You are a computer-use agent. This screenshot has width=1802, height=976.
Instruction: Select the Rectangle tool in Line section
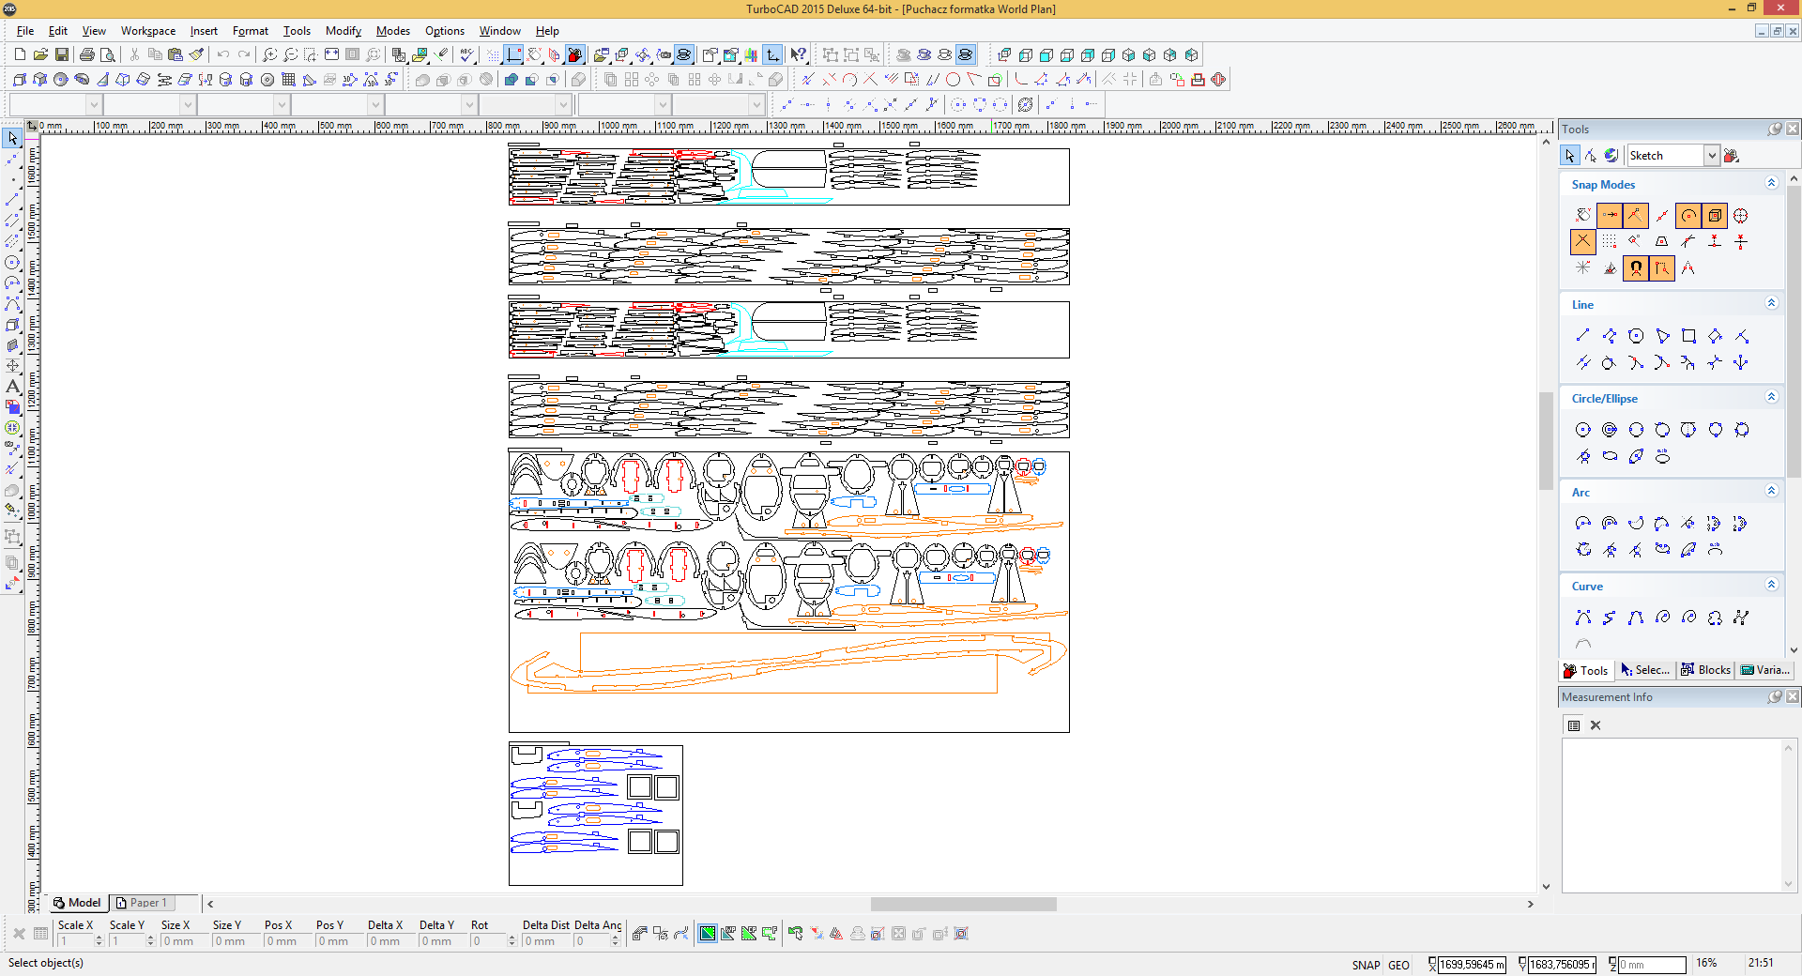(x=1688, y=336)
